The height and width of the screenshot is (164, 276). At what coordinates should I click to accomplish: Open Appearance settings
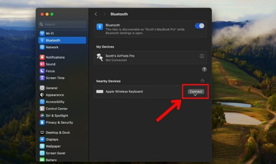tap(62, 95)
